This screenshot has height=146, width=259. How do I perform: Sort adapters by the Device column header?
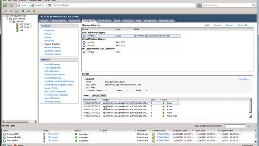pyautogui.click(x=98, y=29)
